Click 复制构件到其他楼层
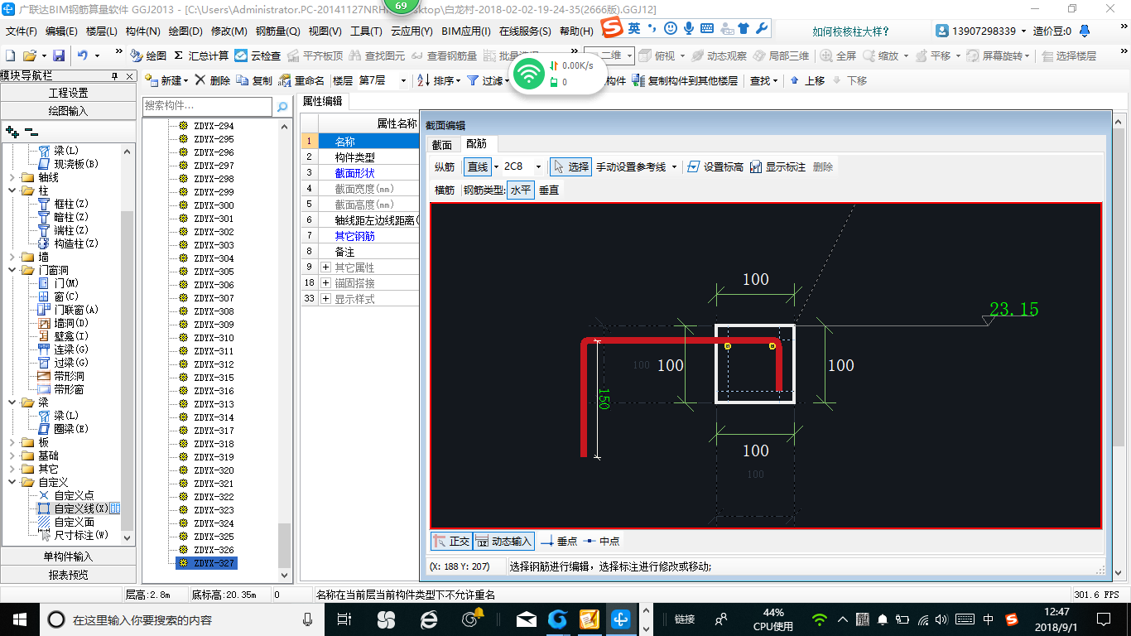 click(x=685, y=80)
